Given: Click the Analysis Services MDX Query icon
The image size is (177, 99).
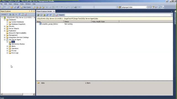Looking at the screenshot, I should click(x=37, y=7).
